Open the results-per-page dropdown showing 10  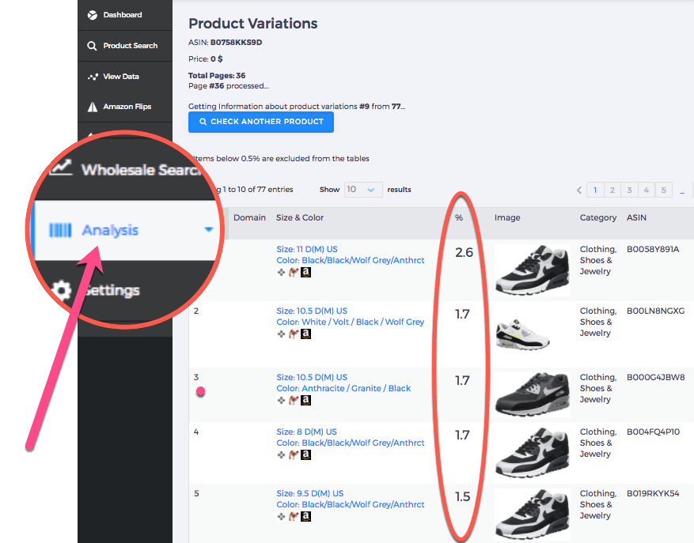(x=363, y=190)
